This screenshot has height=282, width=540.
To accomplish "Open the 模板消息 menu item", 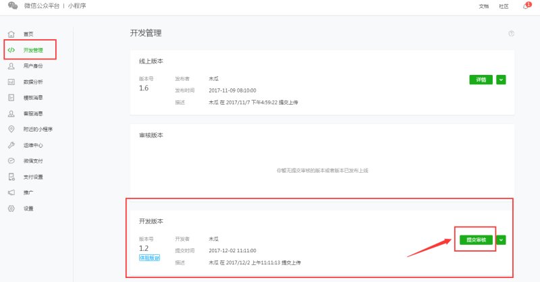I will pos(33,98).
